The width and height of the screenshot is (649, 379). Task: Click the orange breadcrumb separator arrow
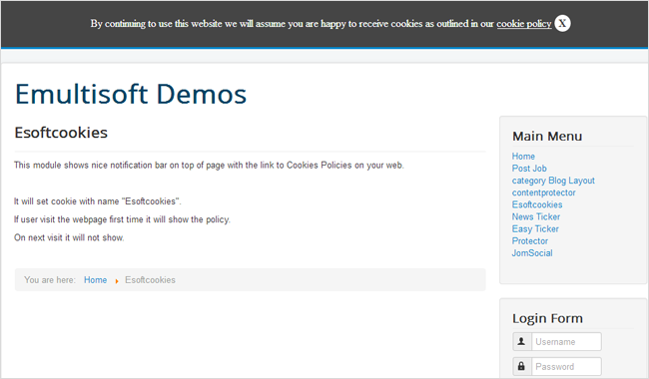coord(117,281)
